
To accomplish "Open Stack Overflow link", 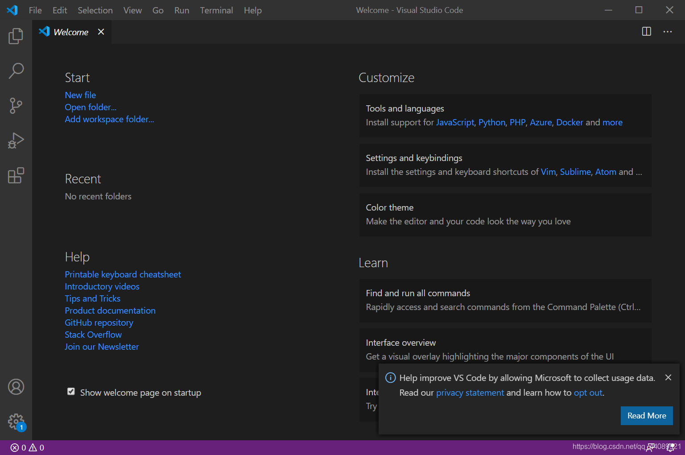I will [93, 335].
